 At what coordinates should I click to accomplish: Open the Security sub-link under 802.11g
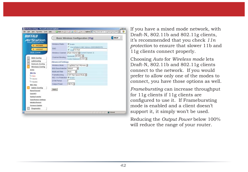(x=35, y=79)
